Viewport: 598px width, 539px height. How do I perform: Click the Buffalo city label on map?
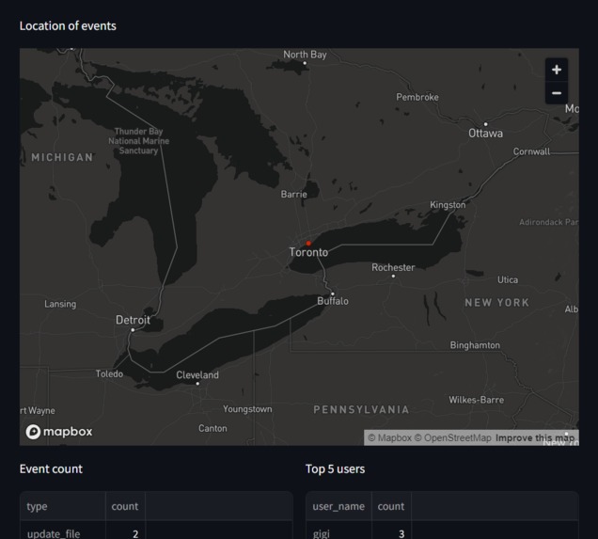tap(333, 301)
